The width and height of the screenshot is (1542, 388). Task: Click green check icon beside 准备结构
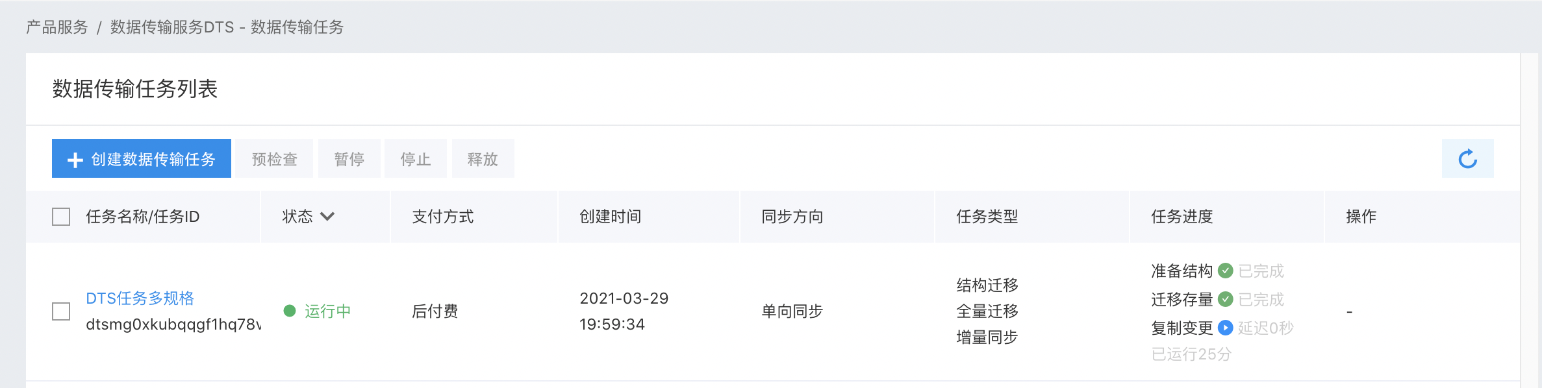point(1226,271)
